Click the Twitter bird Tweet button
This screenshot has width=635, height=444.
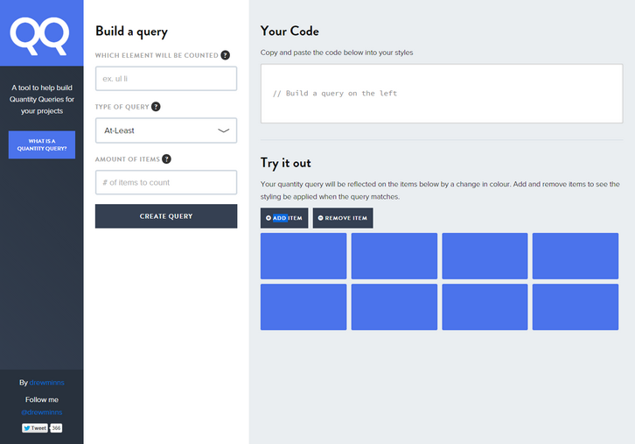pos(34,428)
